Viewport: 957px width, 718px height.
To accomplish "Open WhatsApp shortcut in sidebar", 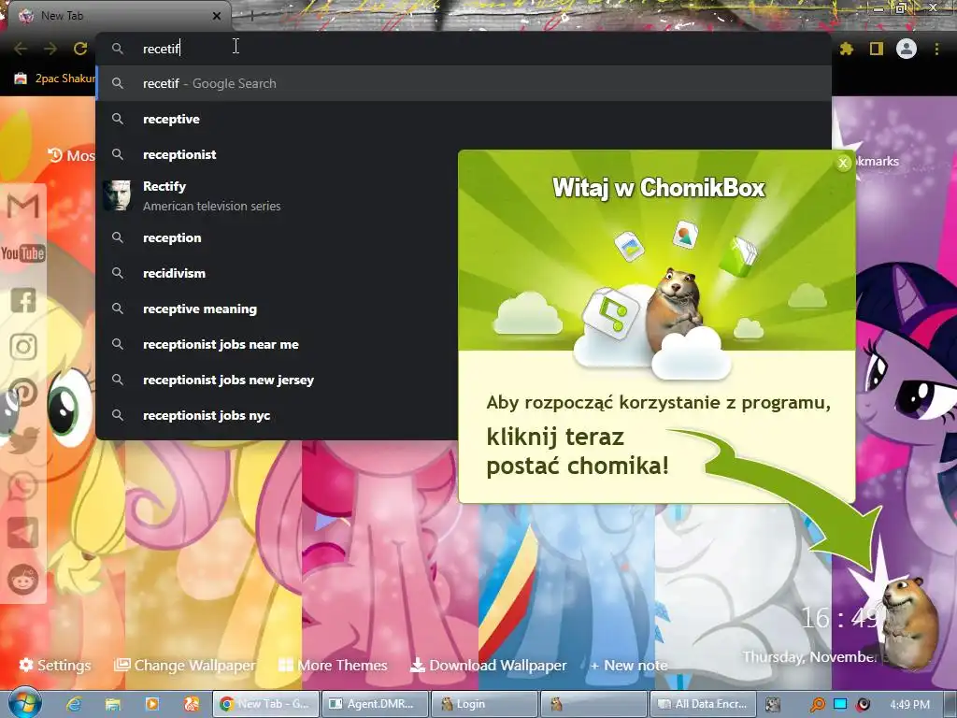I will tap(23, 486).
